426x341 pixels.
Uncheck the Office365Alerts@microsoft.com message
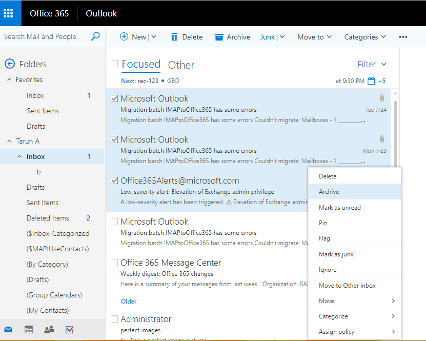point(114,180)
